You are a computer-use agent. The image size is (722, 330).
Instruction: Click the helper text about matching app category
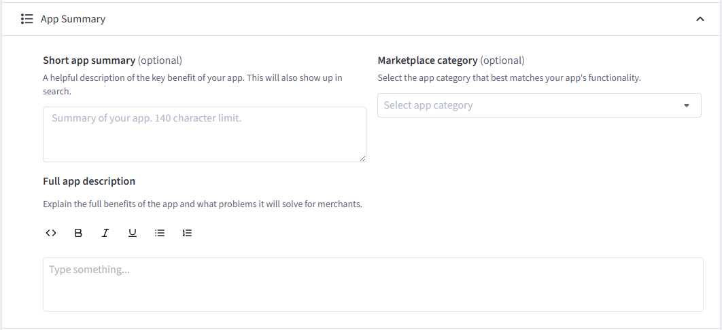(509, 77)
